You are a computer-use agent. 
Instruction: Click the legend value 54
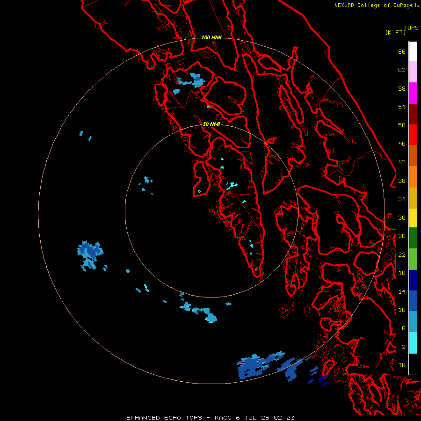coord(402,107)
